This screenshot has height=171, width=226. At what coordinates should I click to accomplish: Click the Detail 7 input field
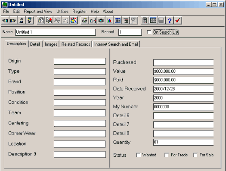(x=183, y=125)
